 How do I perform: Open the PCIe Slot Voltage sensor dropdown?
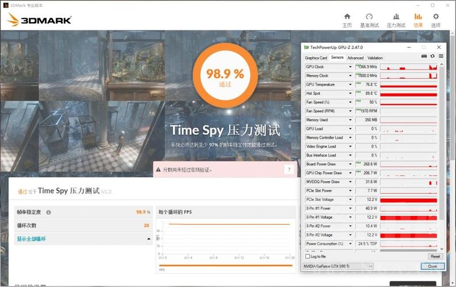click(350, 200)
